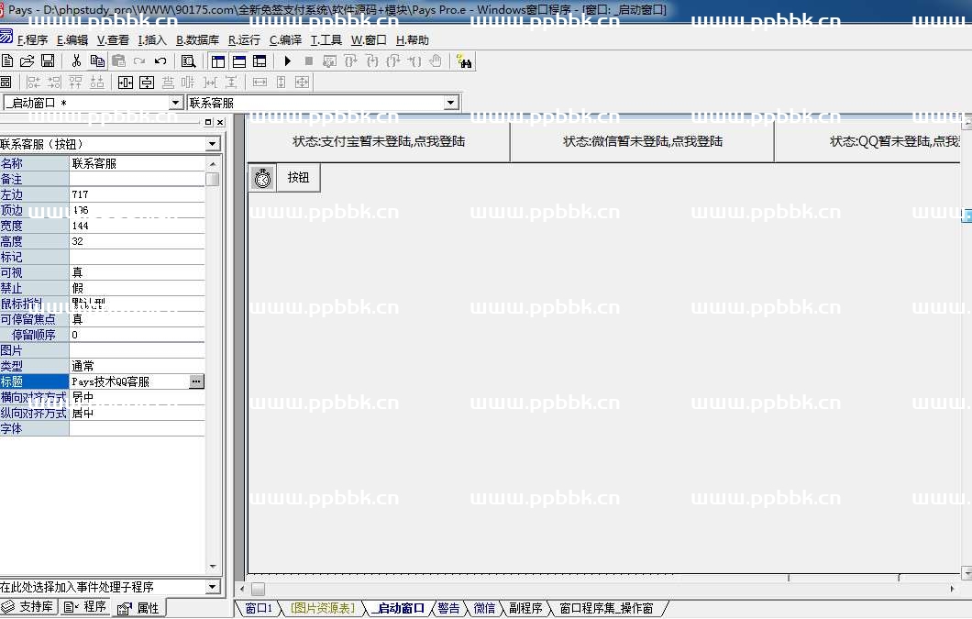Click the Open folder toolbar icon
972x619 pixels.
click(28, 61)
